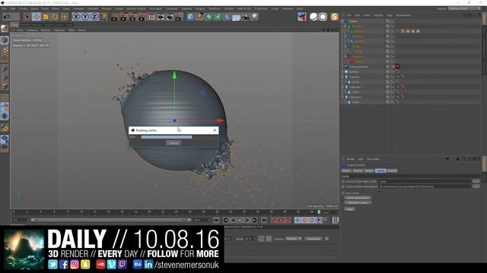Click the Make Editable icon

5,29
